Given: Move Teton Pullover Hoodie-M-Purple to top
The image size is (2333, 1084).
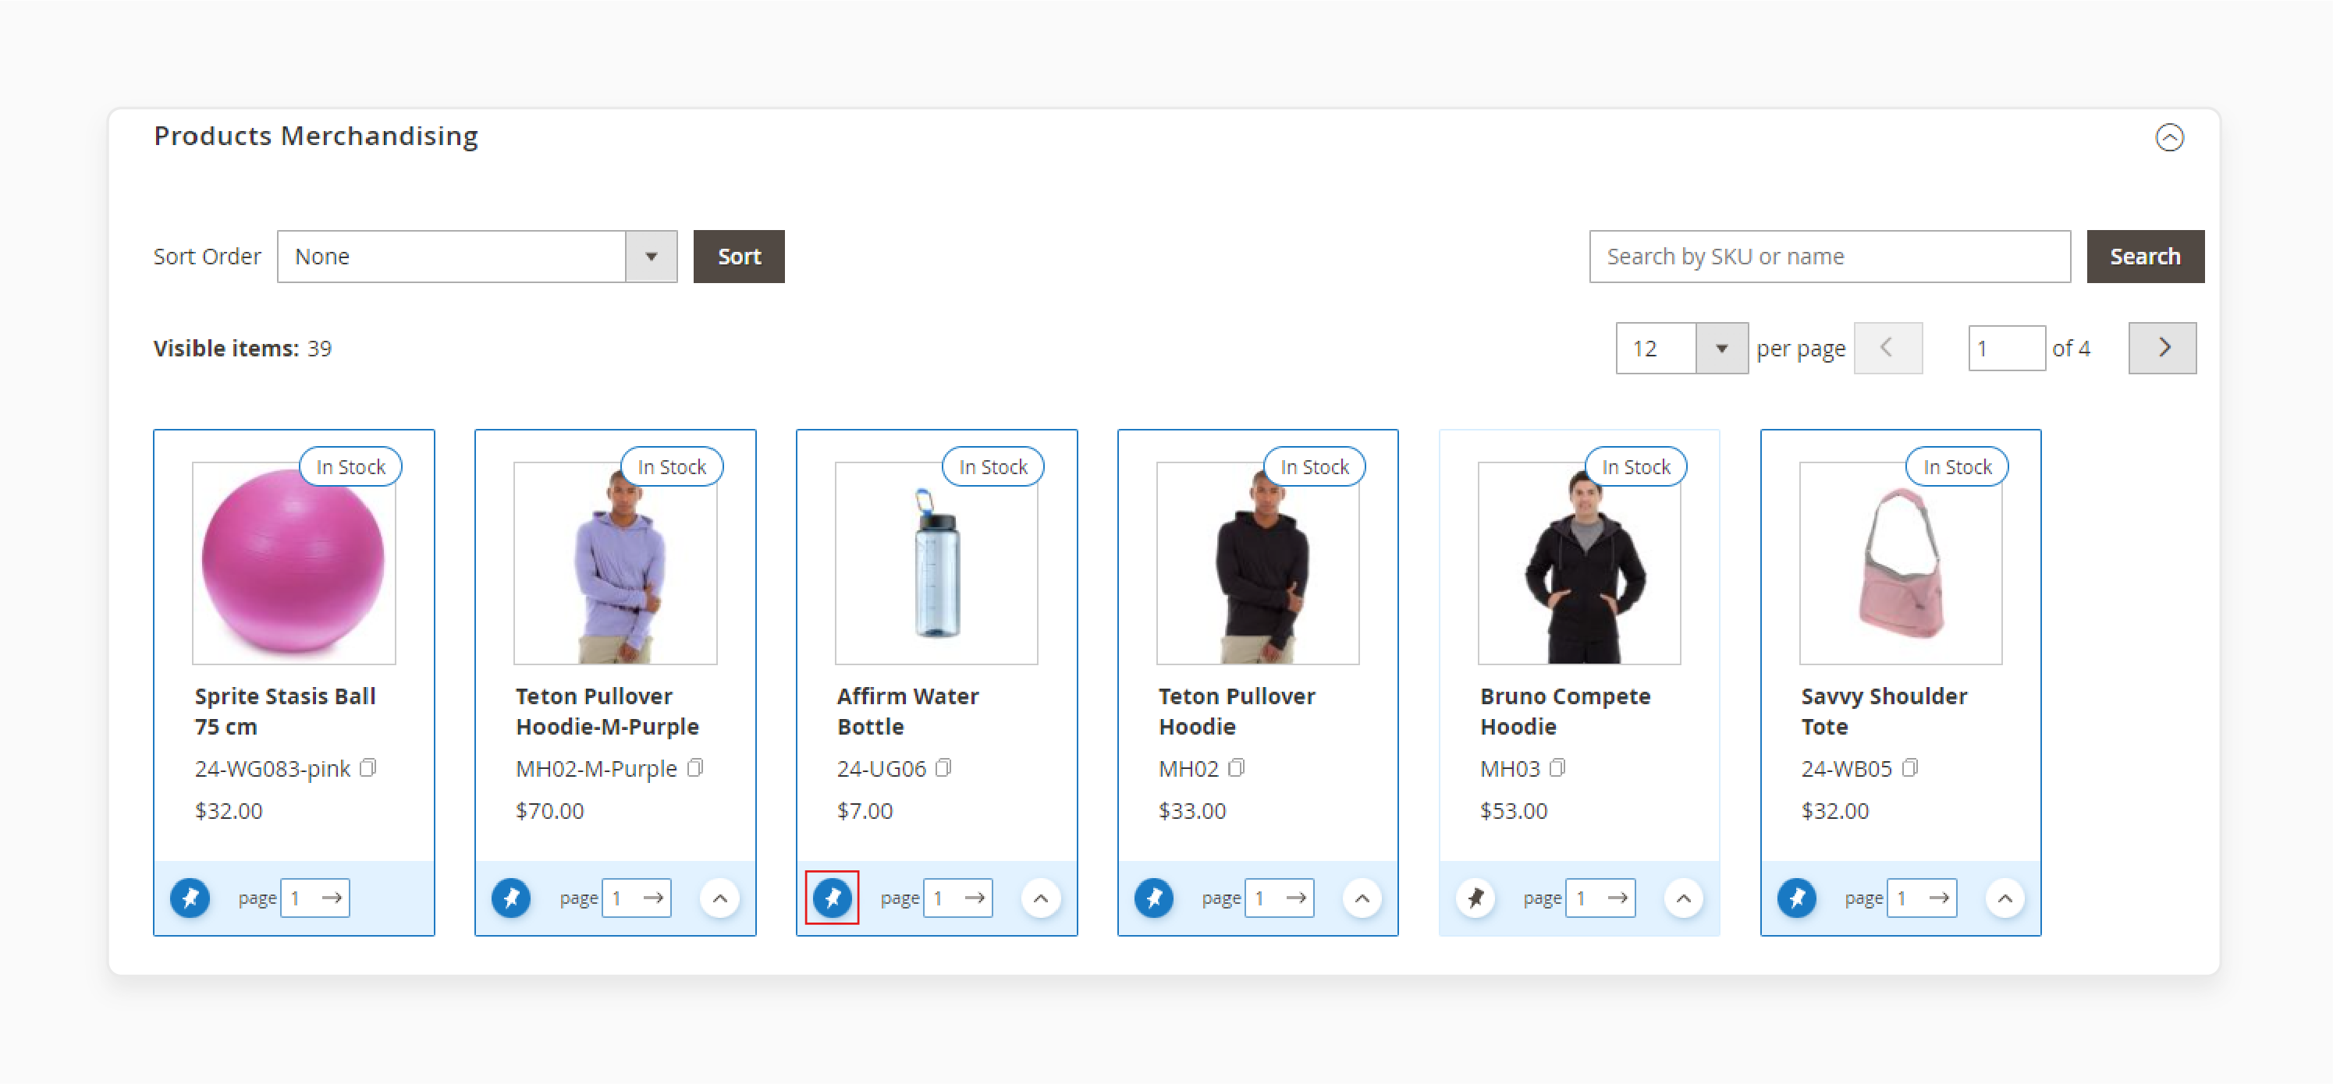Looking at the screenshot, I should click(x=720, y=898).
